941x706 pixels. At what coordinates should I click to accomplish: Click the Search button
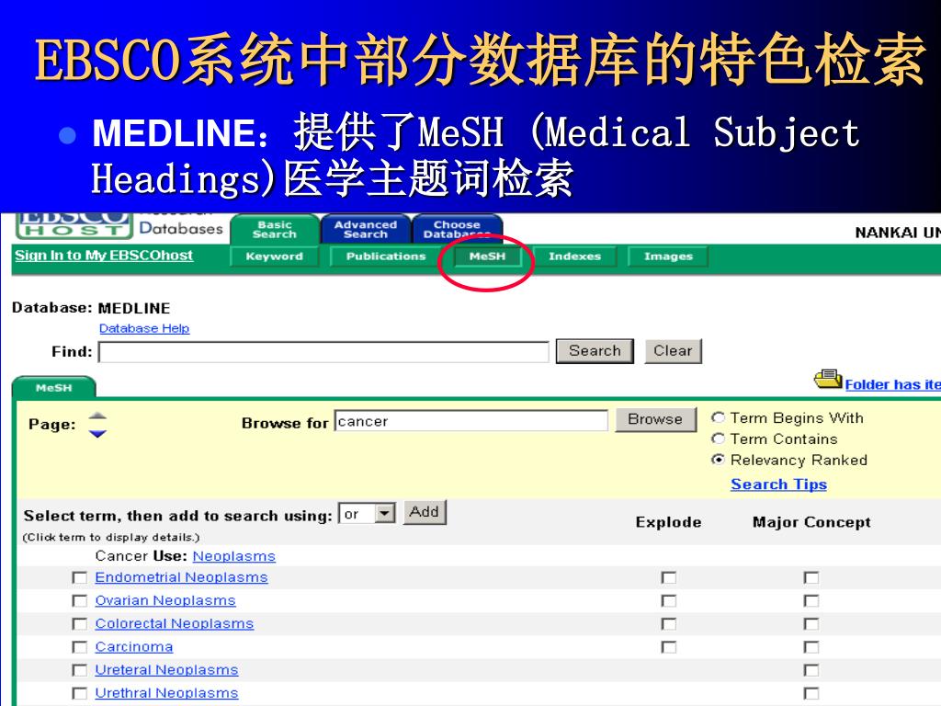[x=595, y=351]
